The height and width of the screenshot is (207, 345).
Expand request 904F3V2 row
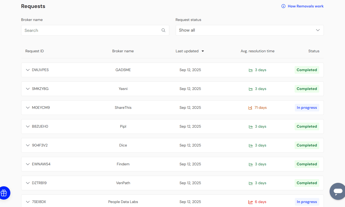(x=28, y=145)
